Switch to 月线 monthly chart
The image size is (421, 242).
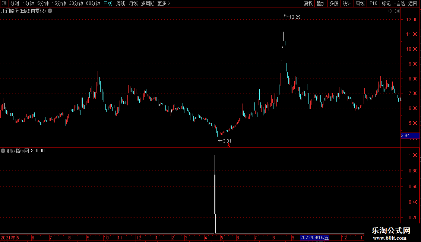pyautogui.click(x=133, y=3)
